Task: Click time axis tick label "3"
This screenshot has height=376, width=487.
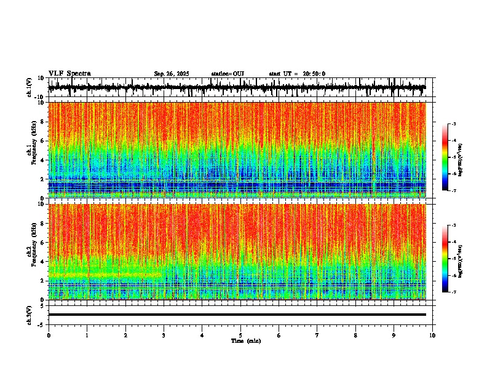Action: pyautogui.click(x=164, y=335)
